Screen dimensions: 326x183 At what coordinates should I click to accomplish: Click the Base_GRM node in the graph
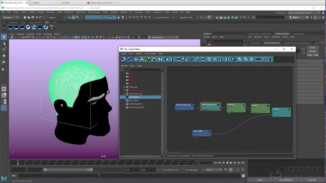[x=201, y=132]
